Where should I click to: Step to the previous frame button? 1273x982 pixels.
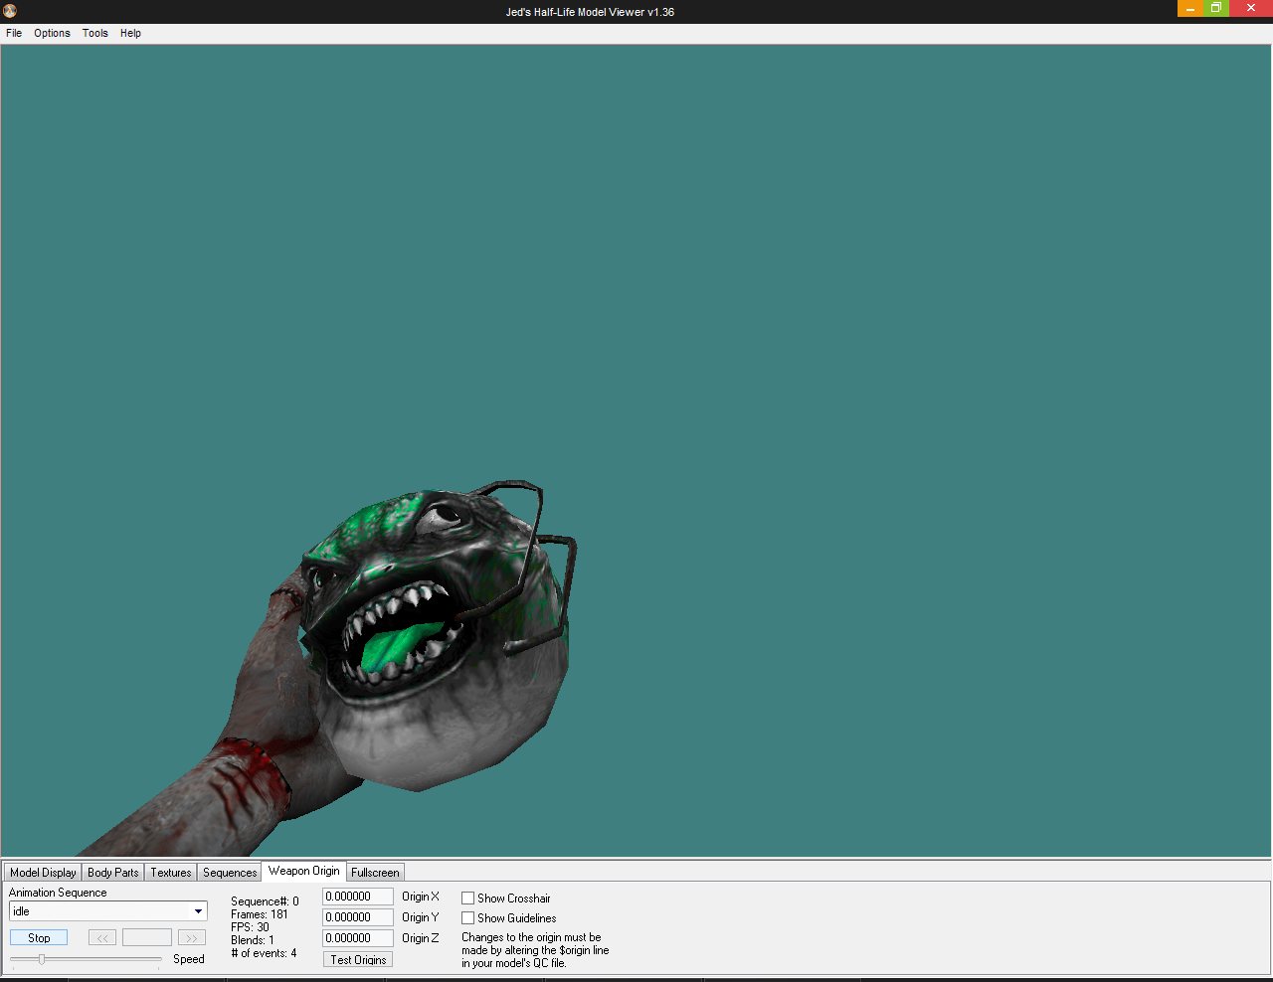pos(102,938)
